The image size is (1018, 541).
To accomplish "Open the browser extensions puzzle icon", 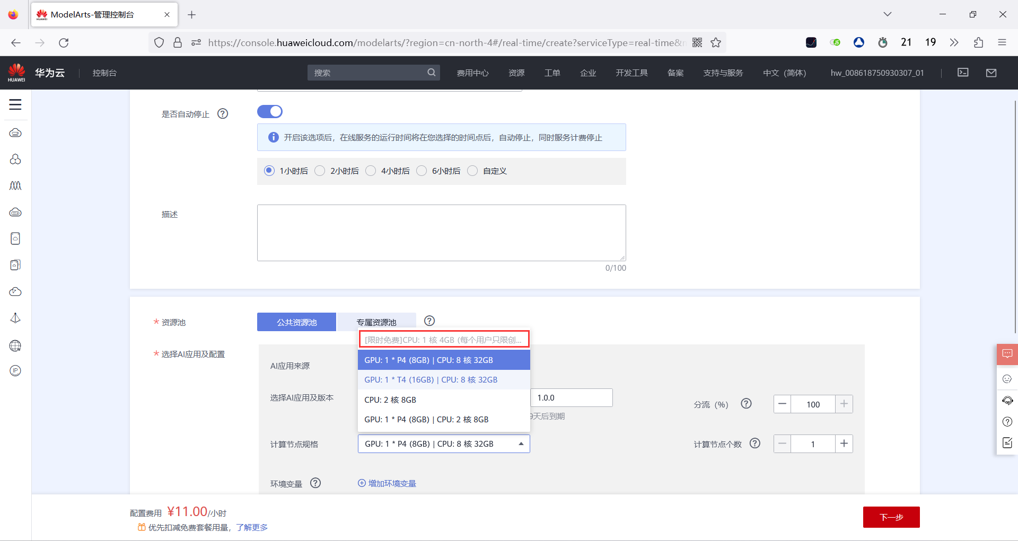I will (x=978, y=43).
